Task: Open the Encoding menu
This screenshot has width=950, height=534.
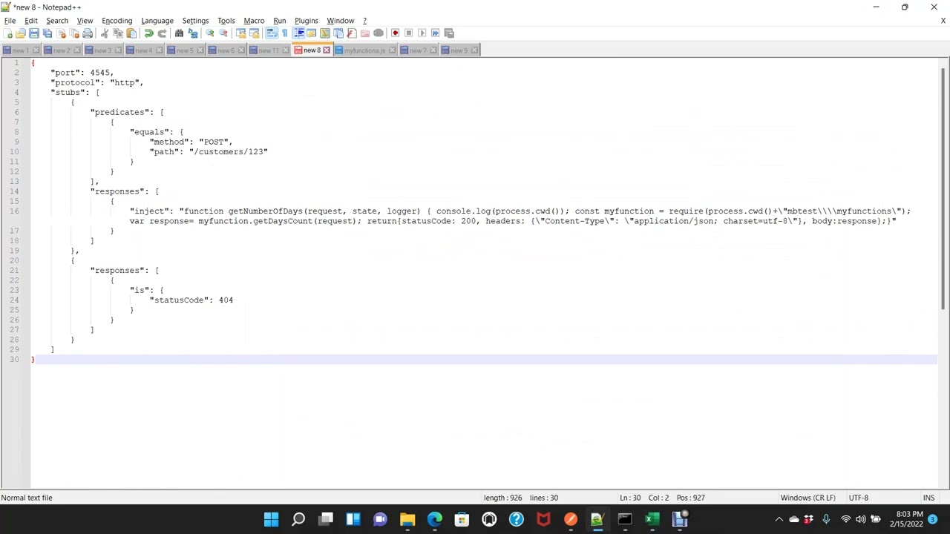Action: point(117,21)
